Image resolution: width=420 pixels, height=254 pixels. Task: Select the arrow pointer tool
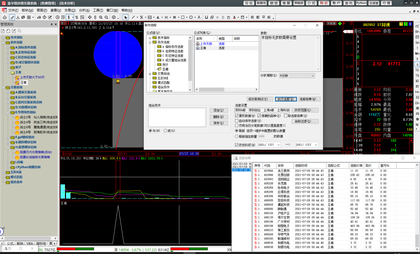click(125, 17)
